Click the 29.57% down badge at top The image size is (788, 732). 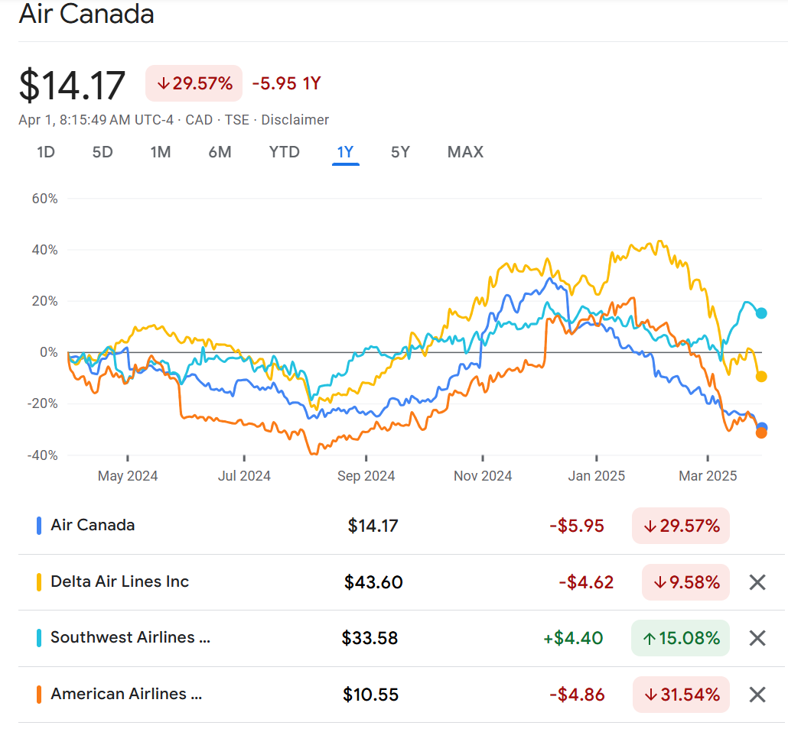(194, 83)
